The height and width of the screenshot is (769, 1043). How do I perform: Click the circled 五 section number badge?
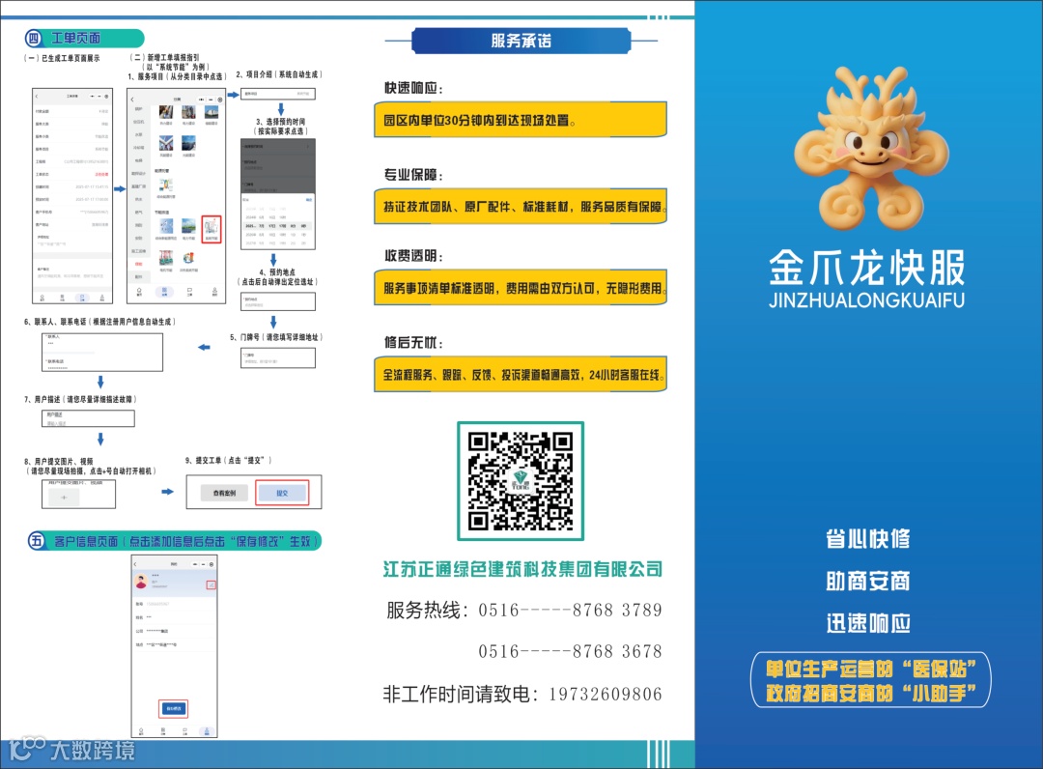pyautogui.click(x=37, y=541)
